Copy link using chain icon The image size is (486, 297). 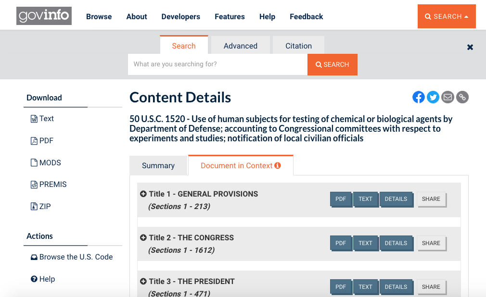tap(462, 97)
